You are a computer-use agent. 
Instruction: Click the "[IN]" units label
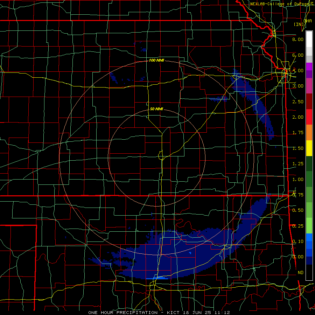point(299,24)
